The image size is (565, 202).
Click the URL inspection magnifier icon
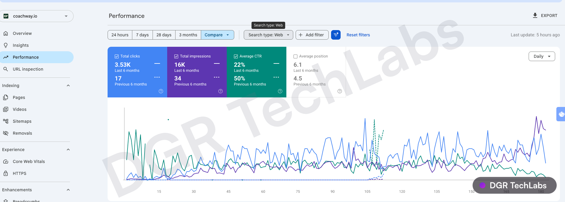coord(6,69)
